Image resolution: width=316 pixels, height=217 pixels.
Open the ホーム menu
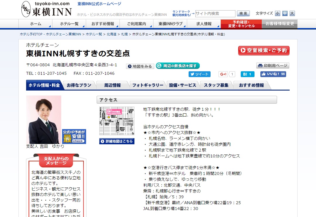35,24
